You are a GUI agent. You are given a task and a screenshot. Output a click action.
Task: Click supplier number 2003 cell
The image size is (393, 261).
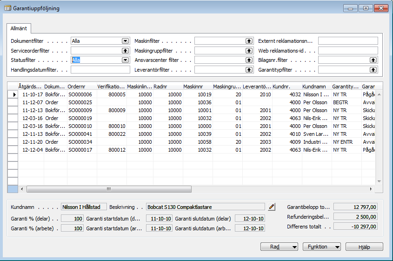tap(257, 142)
